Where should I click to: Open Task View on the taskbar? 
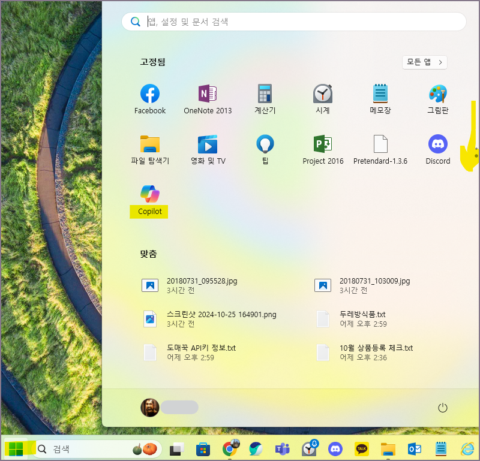(176, 449)
